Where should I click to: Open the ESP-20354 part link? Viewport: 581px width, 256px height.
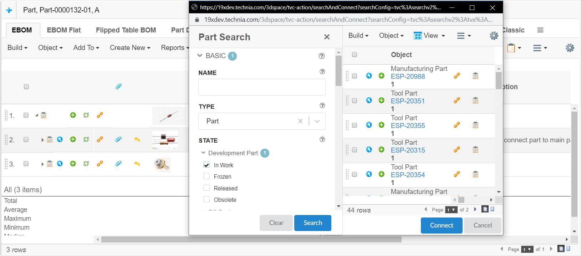tap(408, 175)
